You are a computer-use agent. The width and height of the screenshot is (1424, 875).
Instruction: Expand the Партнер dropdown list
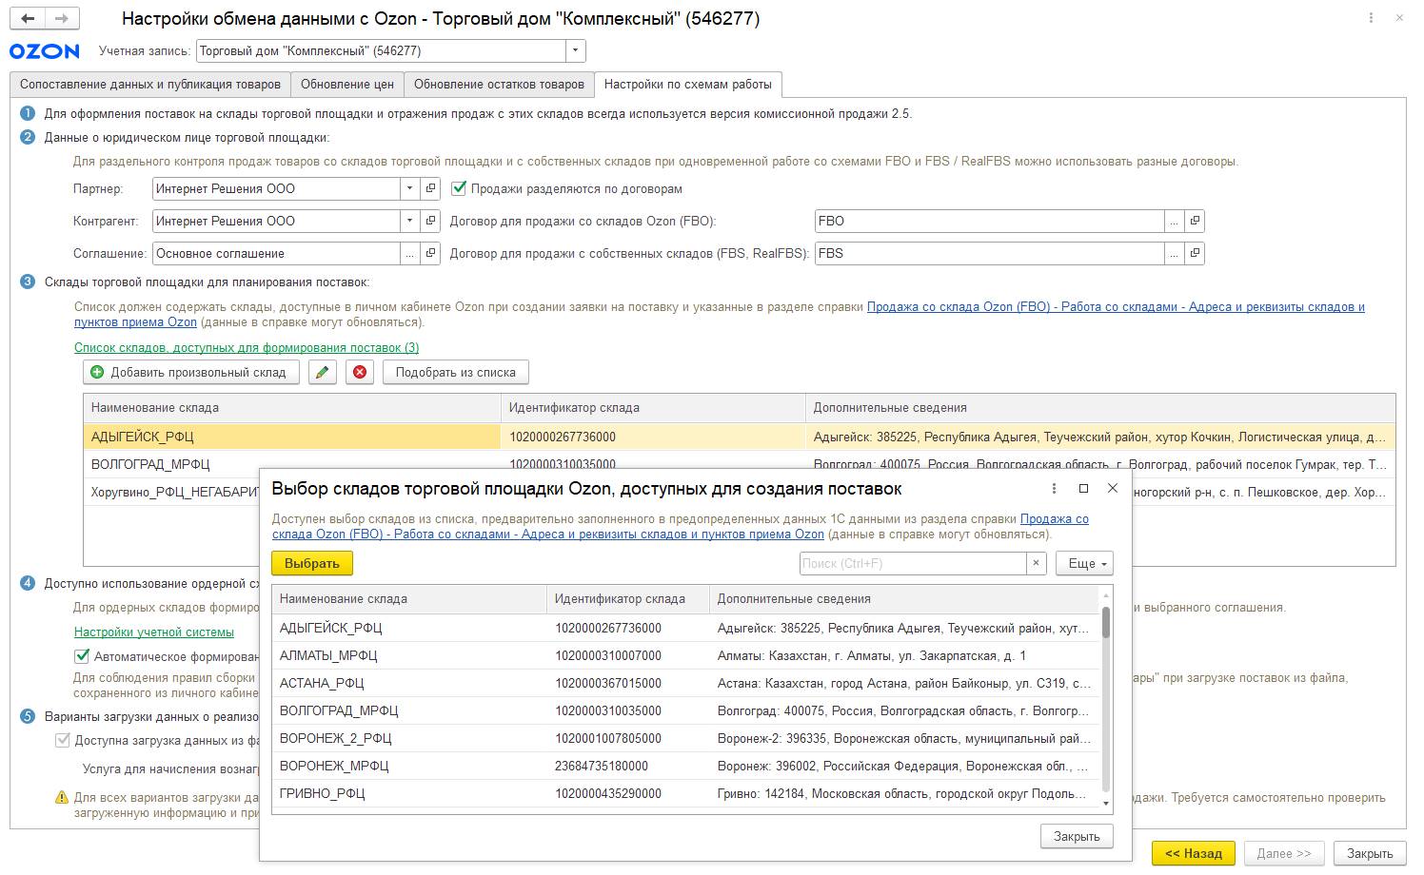pyautogui.click(x=409, y=188)
